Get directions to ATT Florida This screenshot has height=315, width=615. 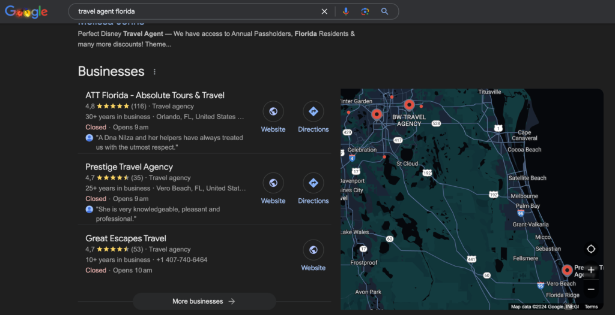tap(313, 111)
